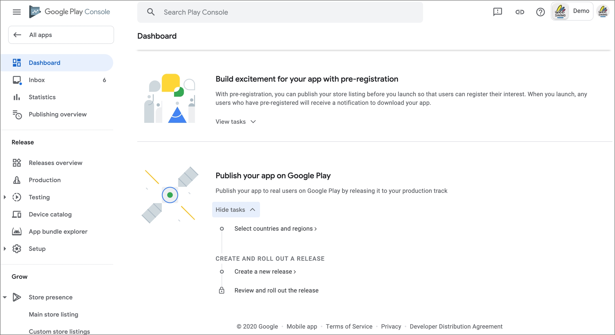
Task: Open the Privacy footer link
Action: tap(391, 326)
